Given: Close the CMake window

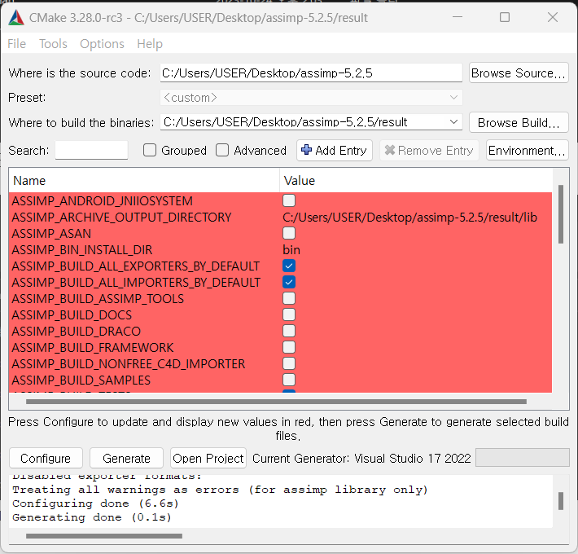Looking at the screenshot, I should pyautogui.click(x=553, y=17).
